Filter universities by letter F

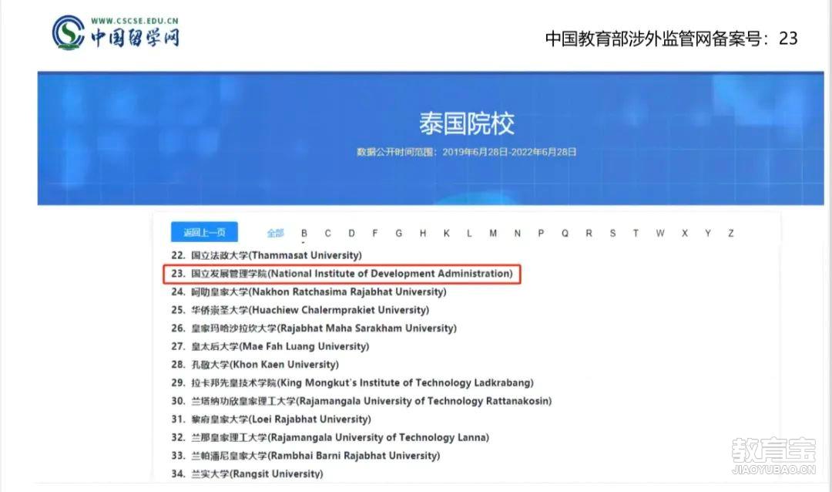click(375, 233)
